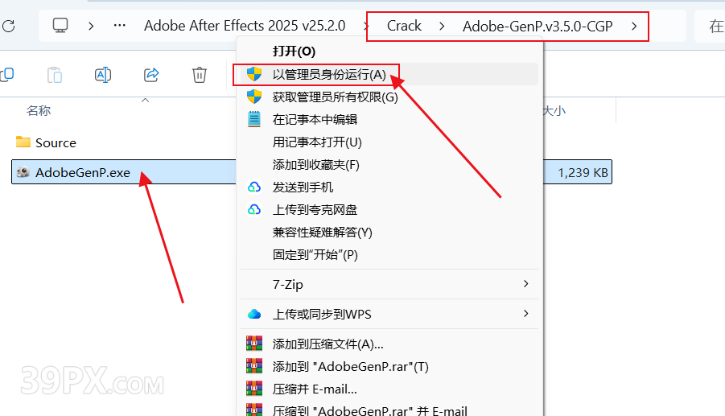Select the Source folder in file list
The width and height of the screenshot is (725, 416).
click(x=56, y=143)
